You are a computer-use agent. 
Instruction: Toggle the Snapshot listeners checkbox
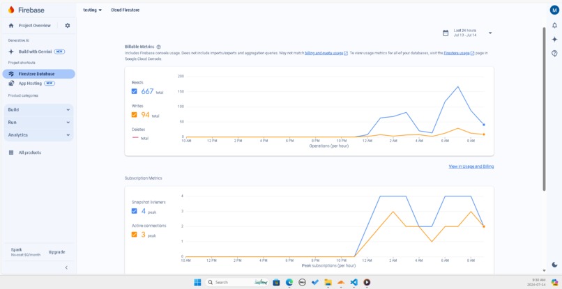[135, 211]
